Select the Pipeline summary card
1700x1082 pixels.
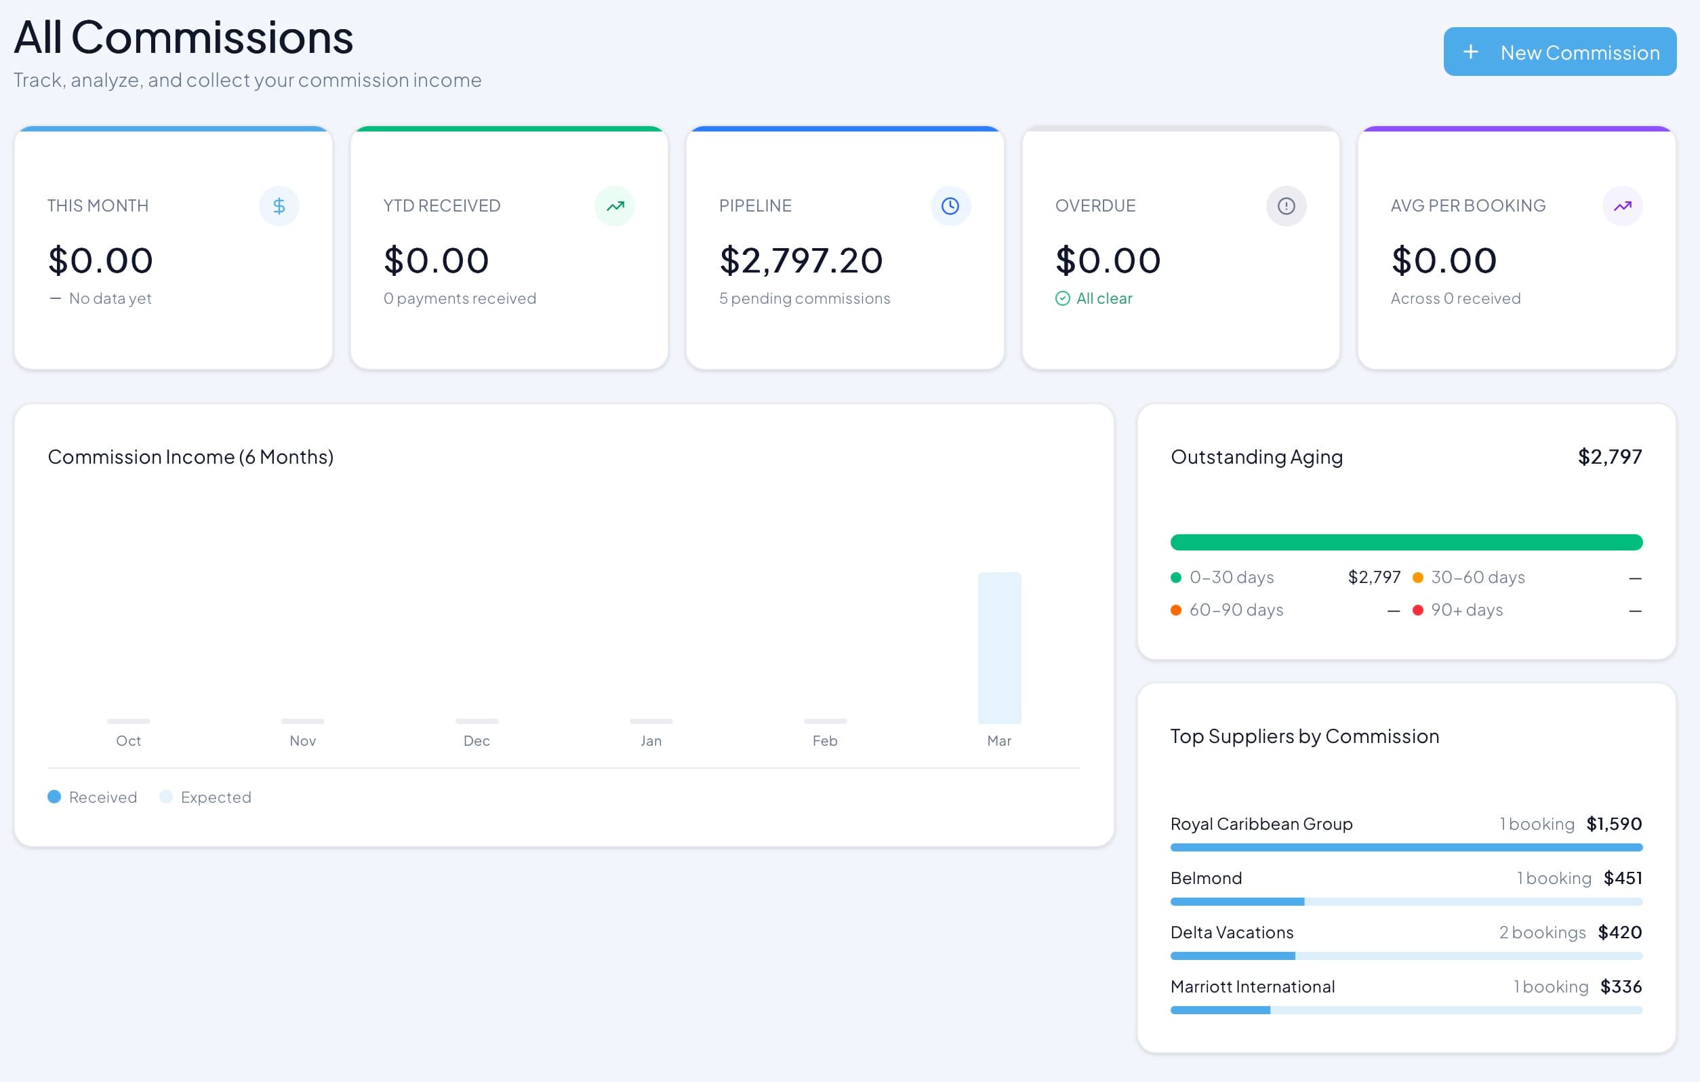tap(845, 247)
